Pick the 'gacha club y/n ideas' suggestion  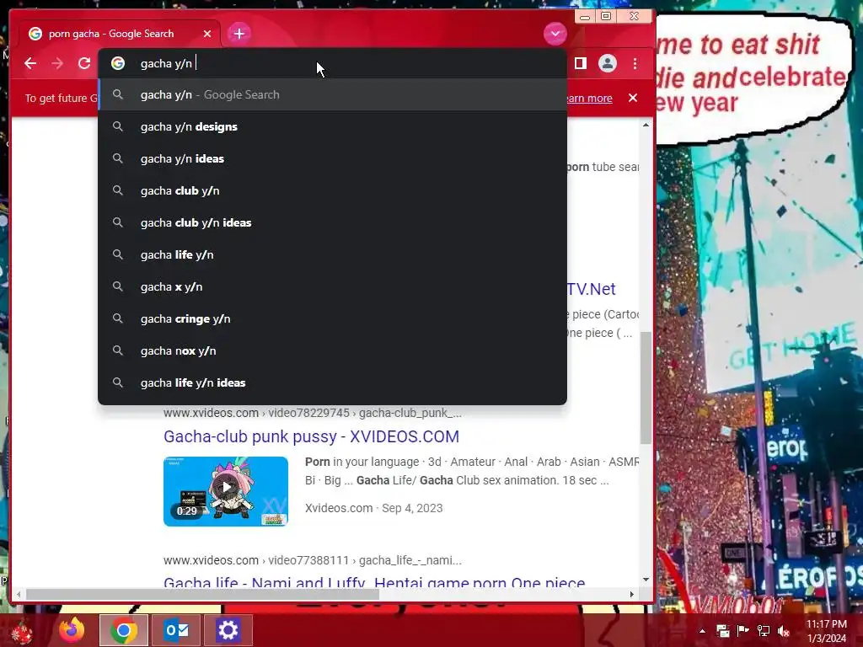coord(332,222)
